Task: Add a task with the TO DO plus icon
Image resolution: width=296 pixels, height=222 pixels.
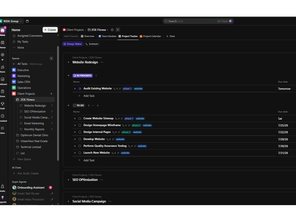Action: click(98, 106)
